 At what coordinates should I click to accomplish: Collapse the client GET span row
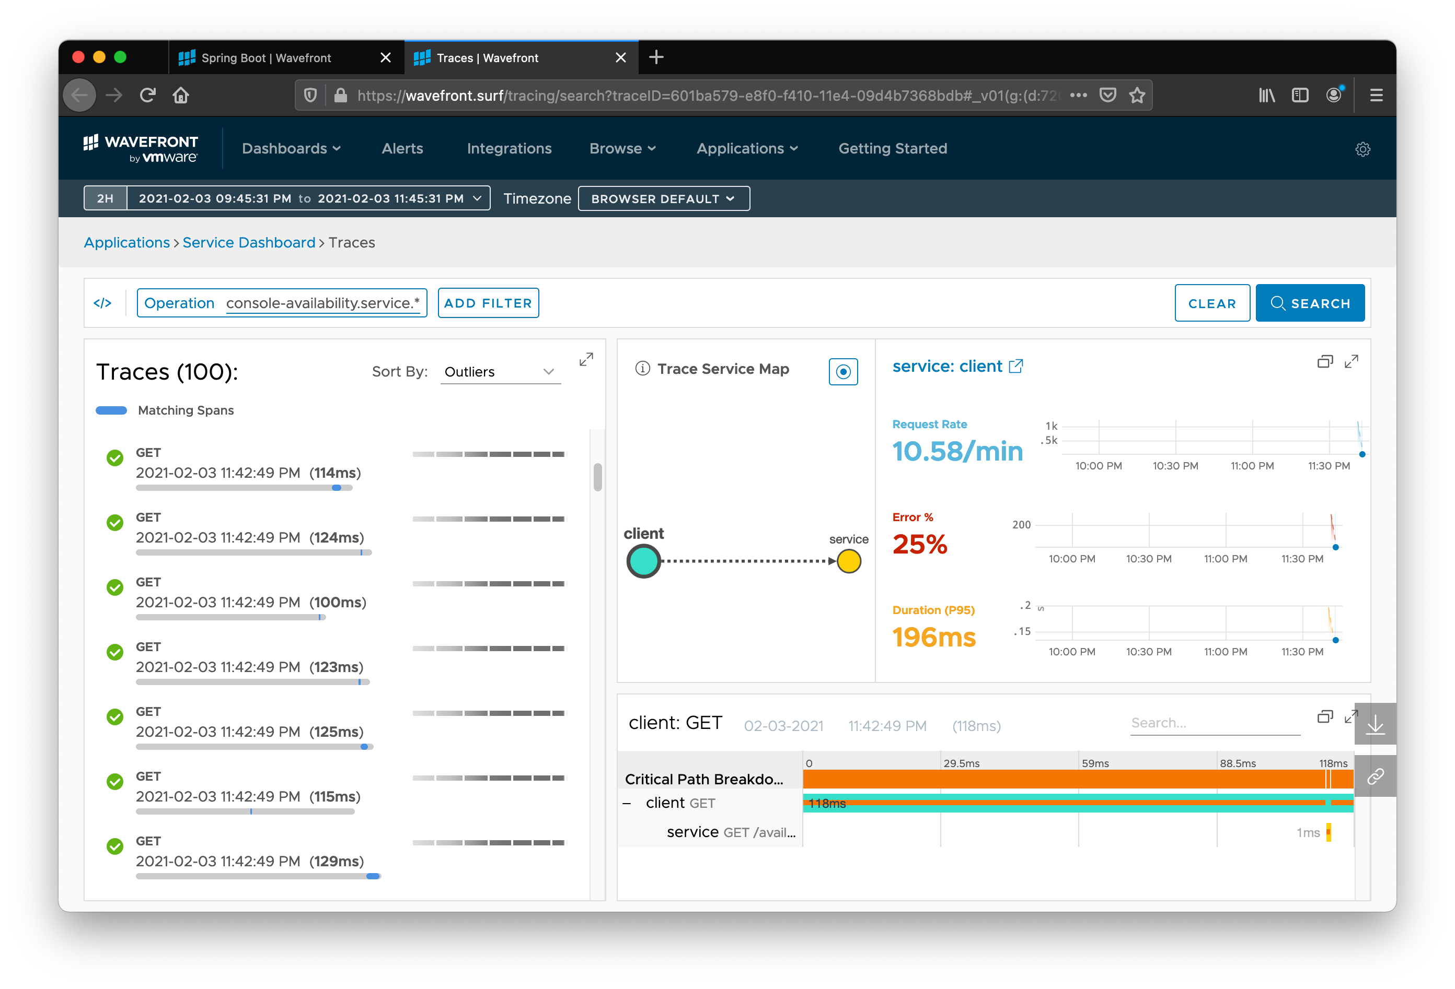[627, 803]
